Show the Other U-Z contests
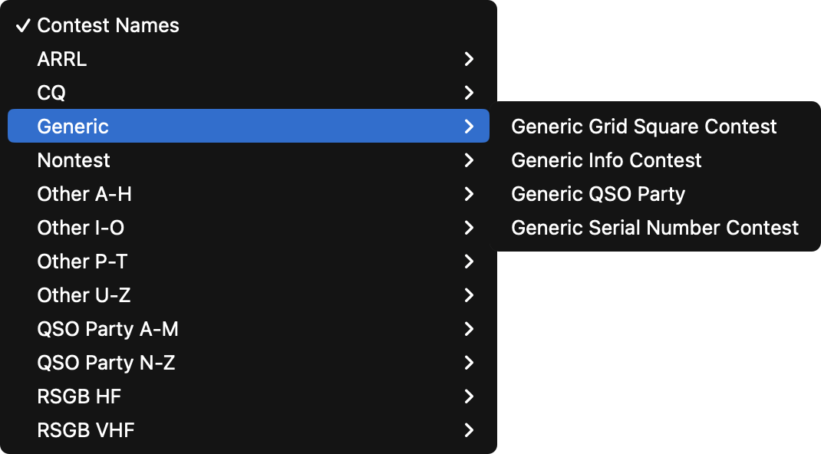This screenshot has height=454, width=821. click(248, 295)
